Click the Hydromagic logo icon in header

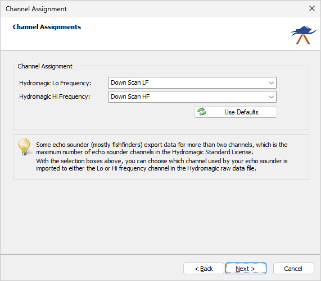point(304,35)
